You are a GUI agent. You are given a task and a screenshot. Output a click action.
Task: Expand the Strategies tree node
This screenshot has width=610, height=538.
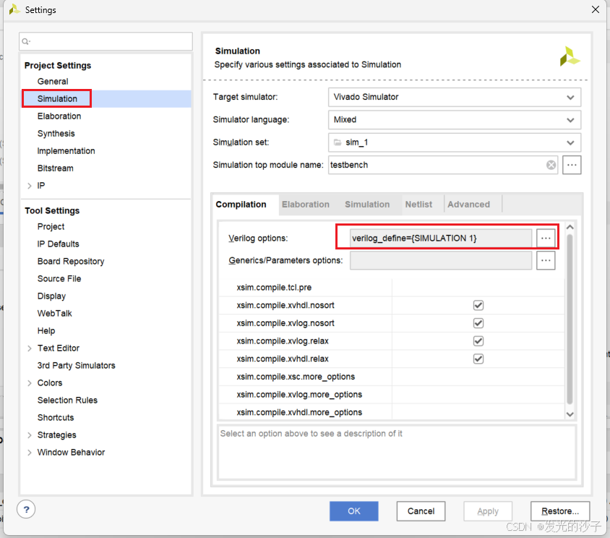[29, 435]
